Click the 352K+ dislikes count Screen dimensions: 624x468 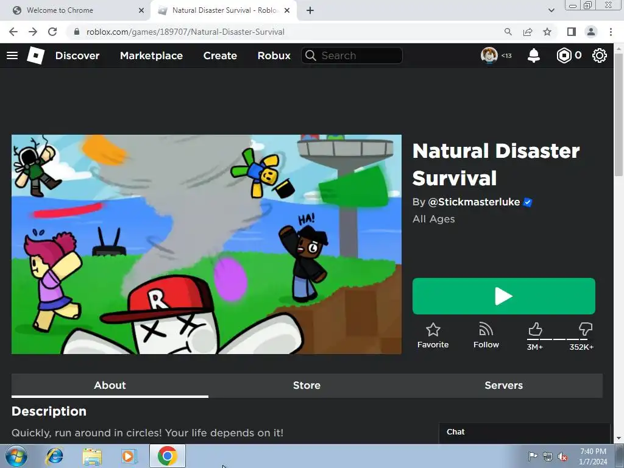click(x=581, y=347)
